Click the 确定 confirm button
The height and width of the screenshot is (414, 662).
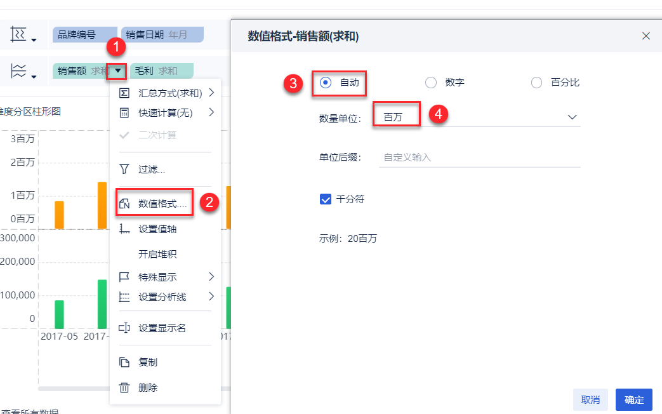[x=633, y=399]
